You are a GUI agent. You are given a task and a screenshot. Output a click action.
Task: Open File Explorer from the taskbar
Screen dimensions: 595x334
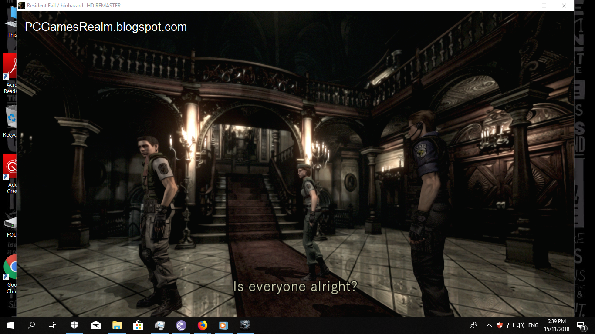pos(117,325)
